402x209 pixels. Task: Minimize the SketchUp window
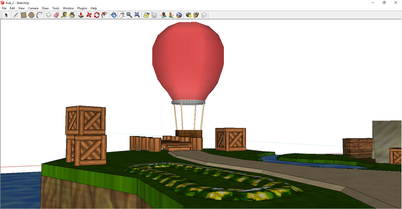pyautogui.click(x=373, y=3)
